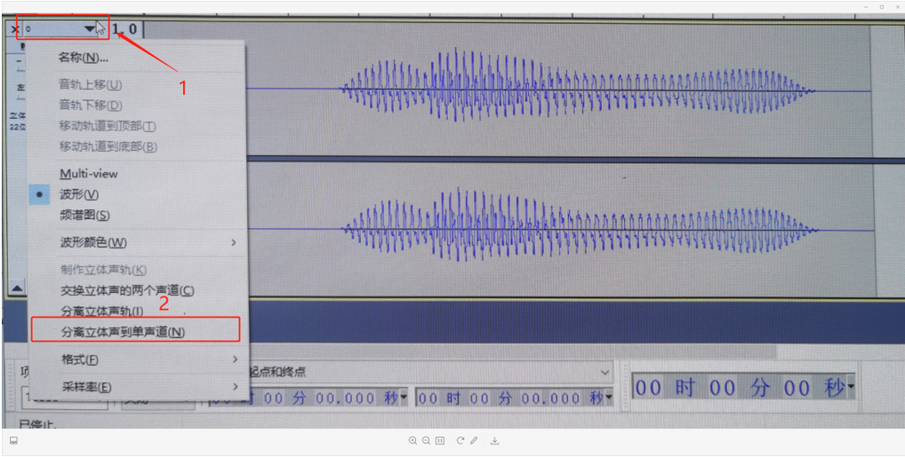Expand the 采样率(E) submenu

(x=85, y=387)
